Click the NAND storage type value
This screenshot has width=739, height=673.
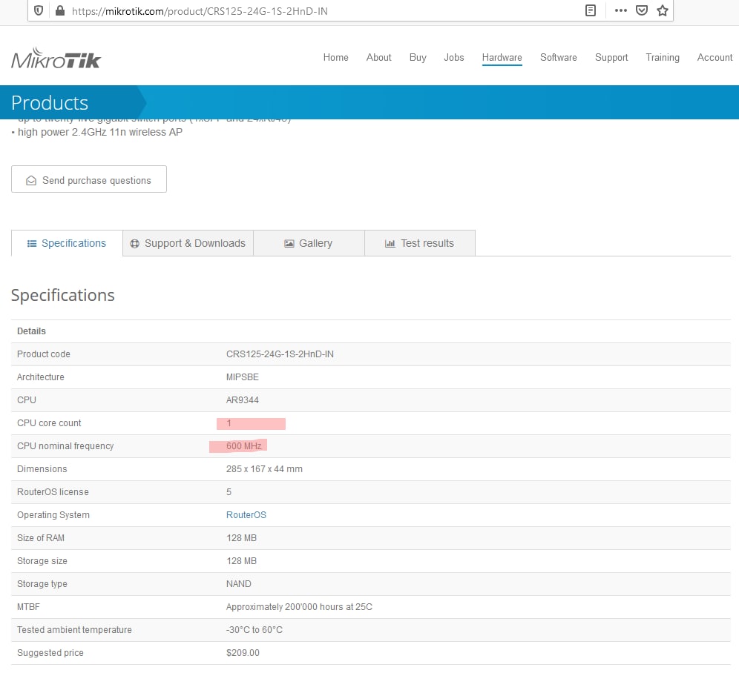tap(238, 584)
